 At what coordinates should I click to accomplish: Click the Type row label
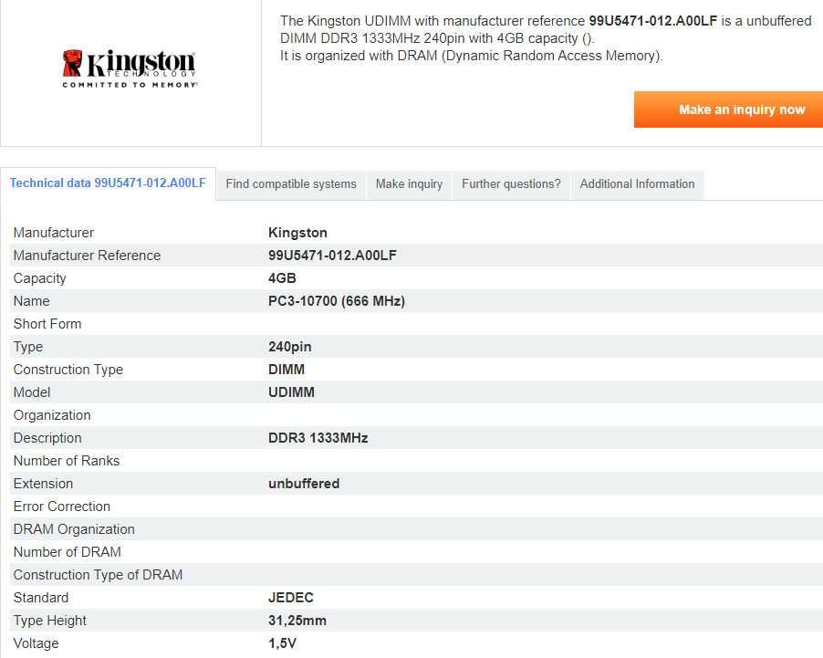pyautogui.click(x=28, y=347)
